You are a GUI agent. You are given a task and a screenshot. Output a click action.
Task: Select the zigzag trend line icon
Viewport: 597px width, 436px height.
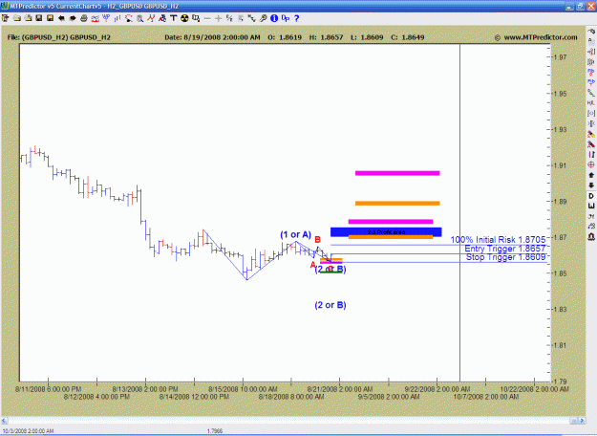[x=251, y=18]
